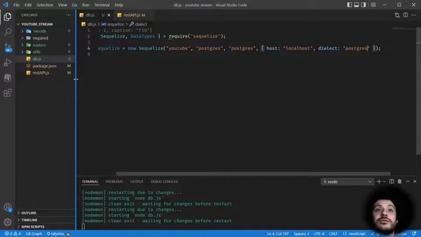The width and height of the screenshot is (421, 237).
Task: Open the Help menu
Action: [118, 5]
